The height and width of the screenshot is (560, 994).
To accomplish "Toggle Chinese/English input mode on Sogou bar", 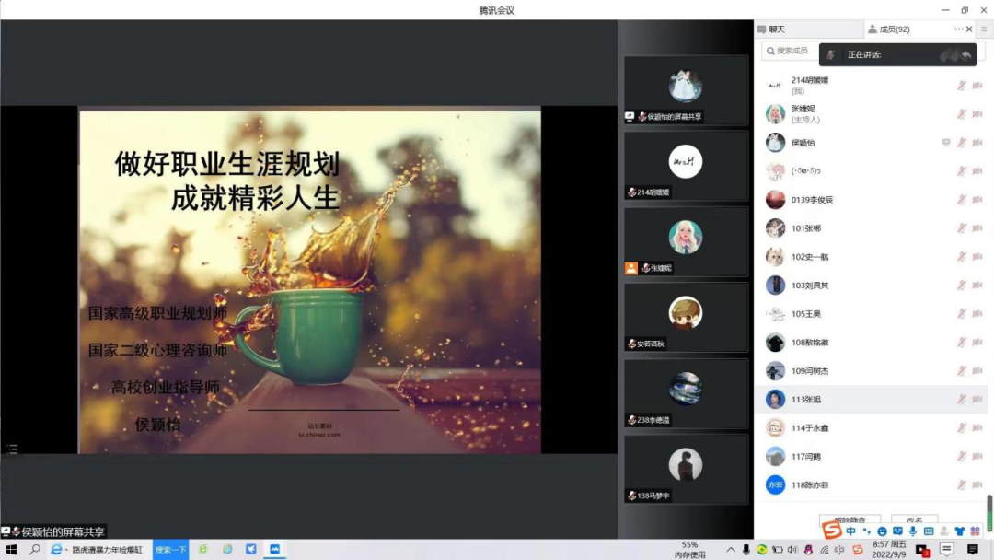I will point(851,531).
